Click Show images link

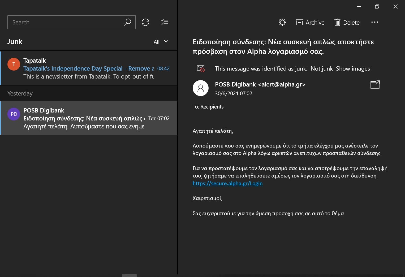353,68
